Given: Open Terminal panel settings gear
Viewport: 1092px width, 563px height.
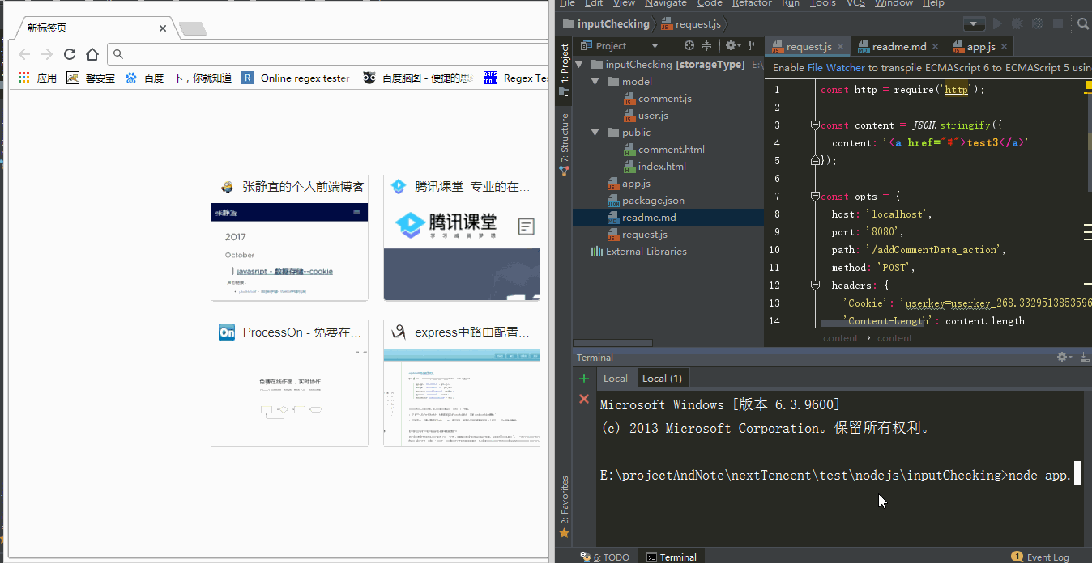Looking at the screenshot, I should (x=1063, y=357).
